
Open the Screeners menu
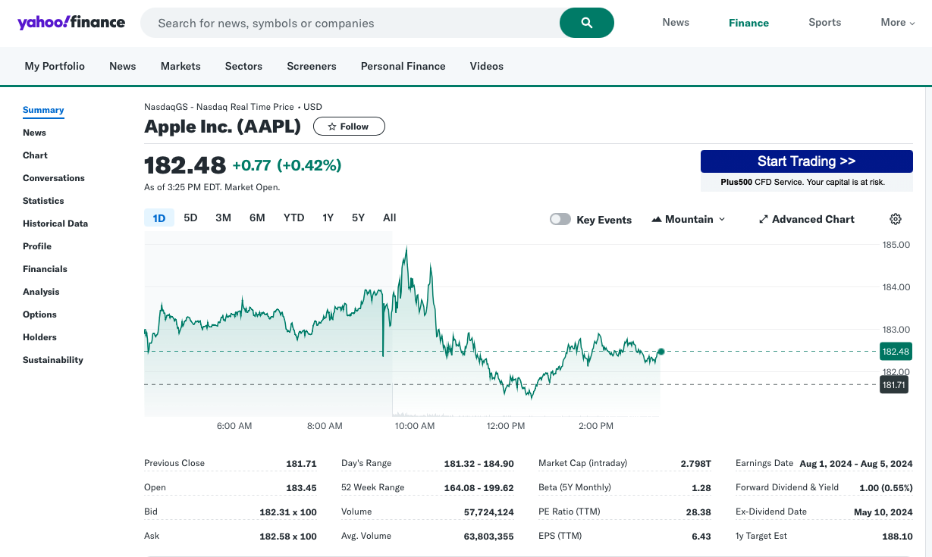[312, 66]
